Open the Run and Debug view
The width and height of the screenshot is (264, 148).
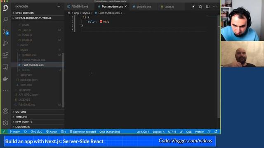(5, 43)
